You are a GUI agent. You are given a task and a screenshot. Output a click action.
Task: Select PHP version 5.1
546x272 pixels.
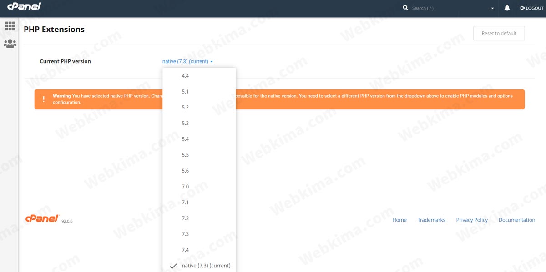tap(199, 92)
